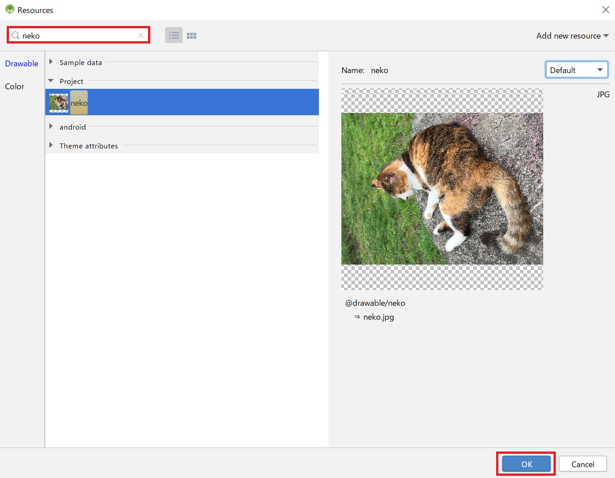Click the neko resource name label

pyautogui.click(x=79, y=103)
